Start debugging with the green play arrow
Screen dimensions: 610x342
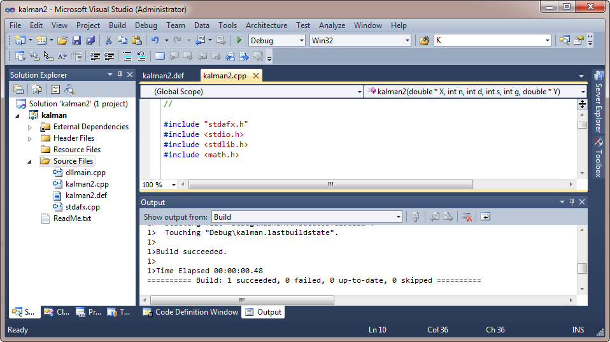[239, 40]
